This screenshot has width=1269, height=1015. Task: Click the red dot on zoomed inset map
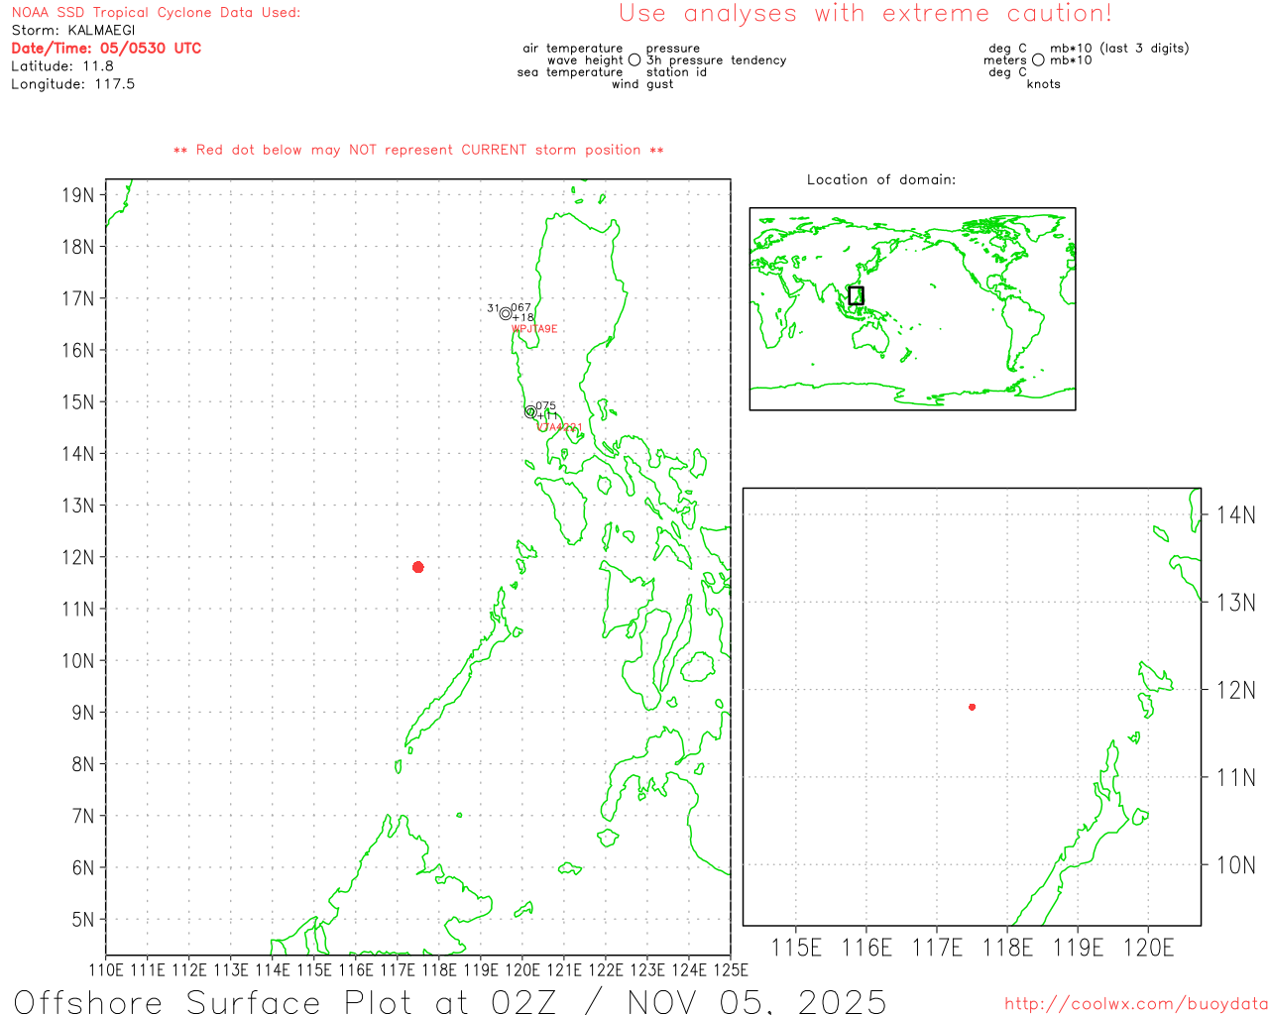point(973,707)
